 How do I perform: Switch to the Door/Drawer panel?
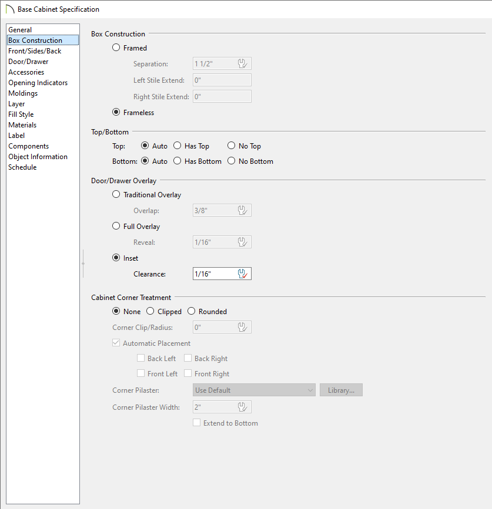pos(42,62)
